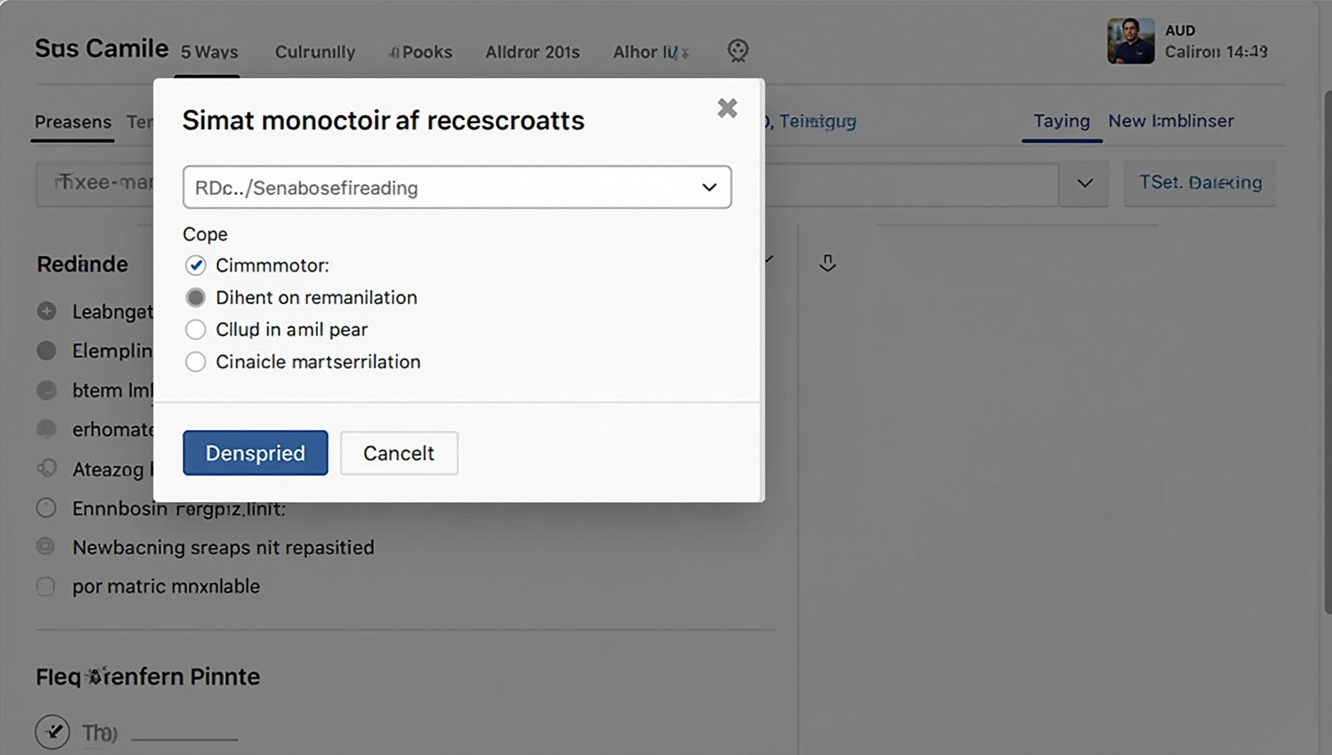Click the Cancelt button
The height and width of the screenshot is (755, 1332).
coord(398,453)
